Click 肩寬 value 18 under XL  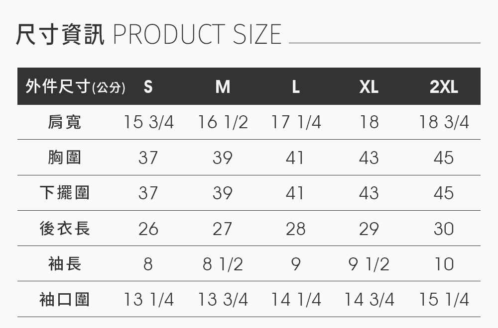pyautogui.click(x=369, y=122)
